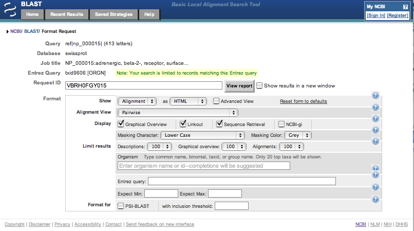This screenshot has height=231, width=414.
Task: Expand the Masking Character dropdown
Action: coord(202,135)
